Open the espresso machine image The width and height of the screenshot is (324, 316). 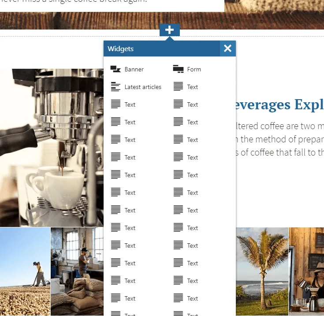52,148
